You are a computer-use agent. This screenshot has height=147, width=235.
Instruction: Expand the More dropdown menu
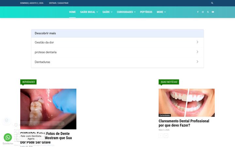161,12
